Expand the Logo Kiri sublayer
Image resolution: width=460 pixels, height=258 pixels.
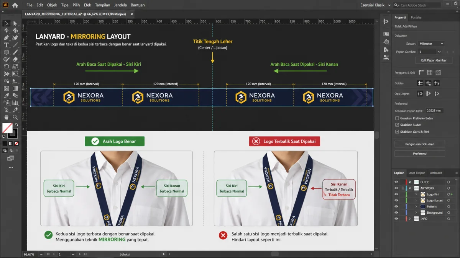(x=416, y=194)
